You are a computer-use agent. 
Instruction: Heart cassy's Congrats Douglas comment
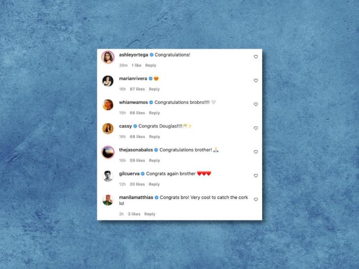tap(256, 128)
